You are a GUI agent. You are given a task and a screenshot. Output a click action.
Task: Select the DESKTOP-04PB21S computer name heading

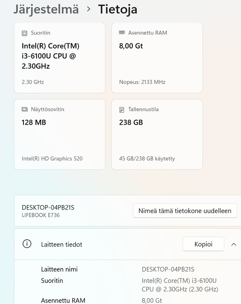pyautogui.click(x=48, y=207)
